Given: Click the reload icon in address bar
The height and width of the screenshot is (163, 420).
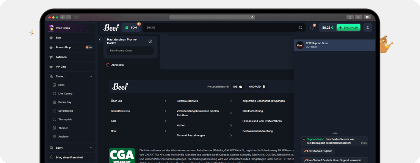Looking at the screenshot, I should click(x=252, y=17).
